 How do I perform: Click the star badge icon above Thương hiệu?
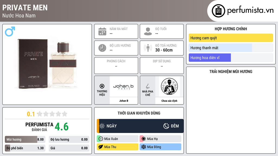(102, 86)
